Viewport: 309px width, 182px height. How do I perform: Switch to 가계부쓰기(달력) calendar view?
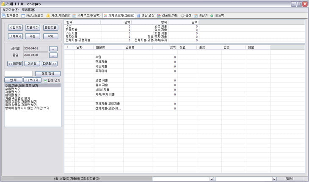click(x=87, y=15)
